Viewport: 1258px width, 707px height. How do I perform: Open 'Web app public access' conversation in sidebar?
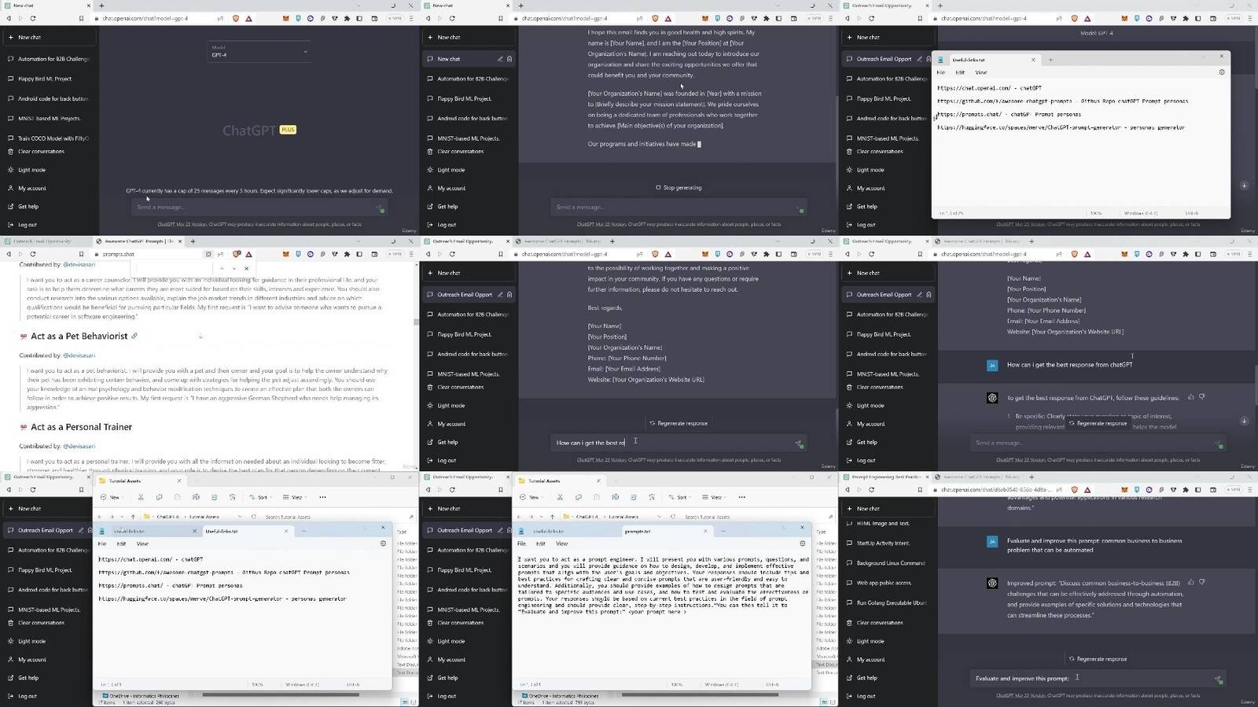(x=884, y=583)
